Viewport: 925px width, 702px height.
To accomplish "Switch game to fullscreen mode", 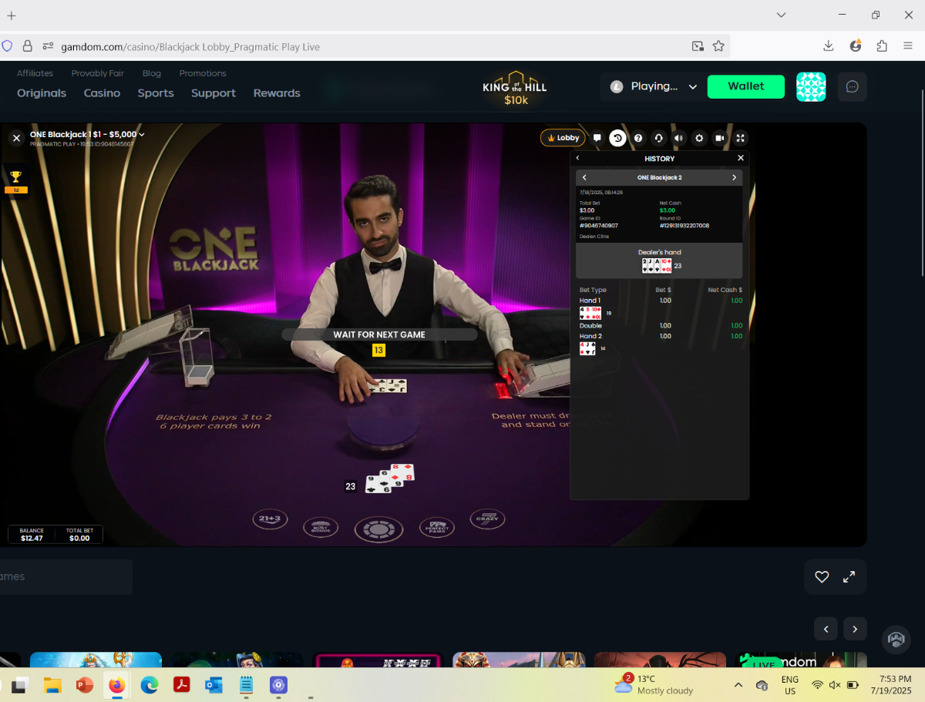I will tap(740, 138).
